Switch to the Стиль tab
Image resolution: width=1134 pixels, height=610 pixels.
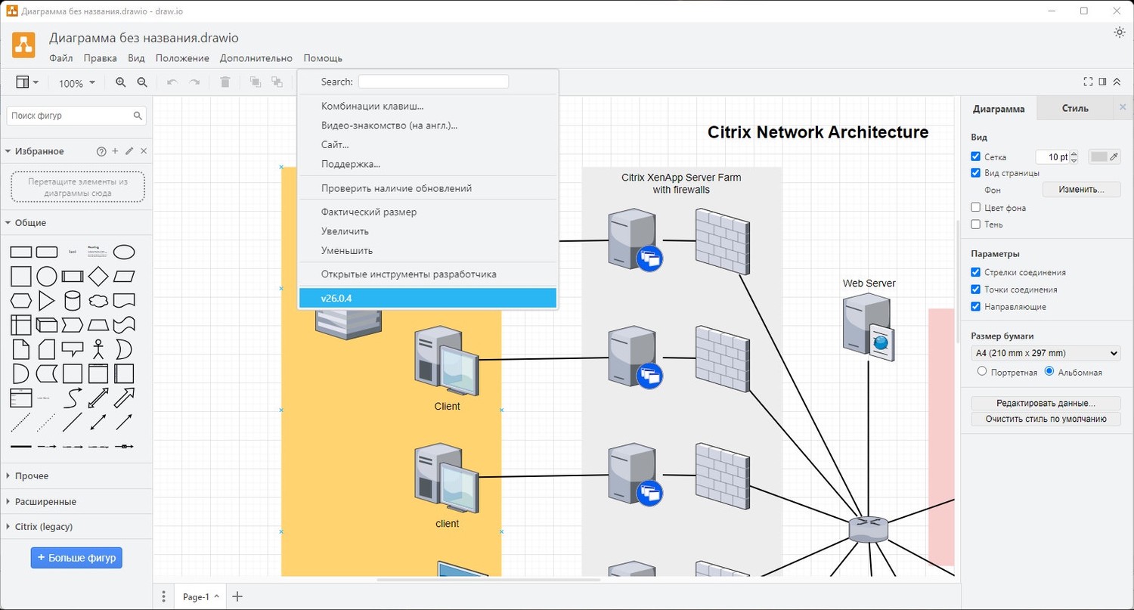[x=1074, y=108]
